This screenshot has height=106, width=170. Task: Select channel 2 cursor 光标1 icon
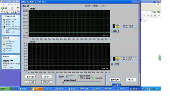(114, 58)
